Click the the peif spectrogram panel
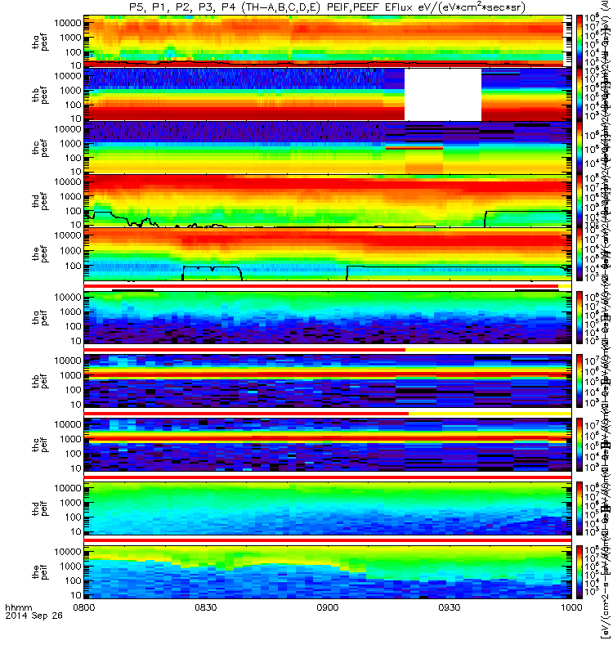Image resolution: width=613 pixels, height=654 pixels. (x=328, y=572)
